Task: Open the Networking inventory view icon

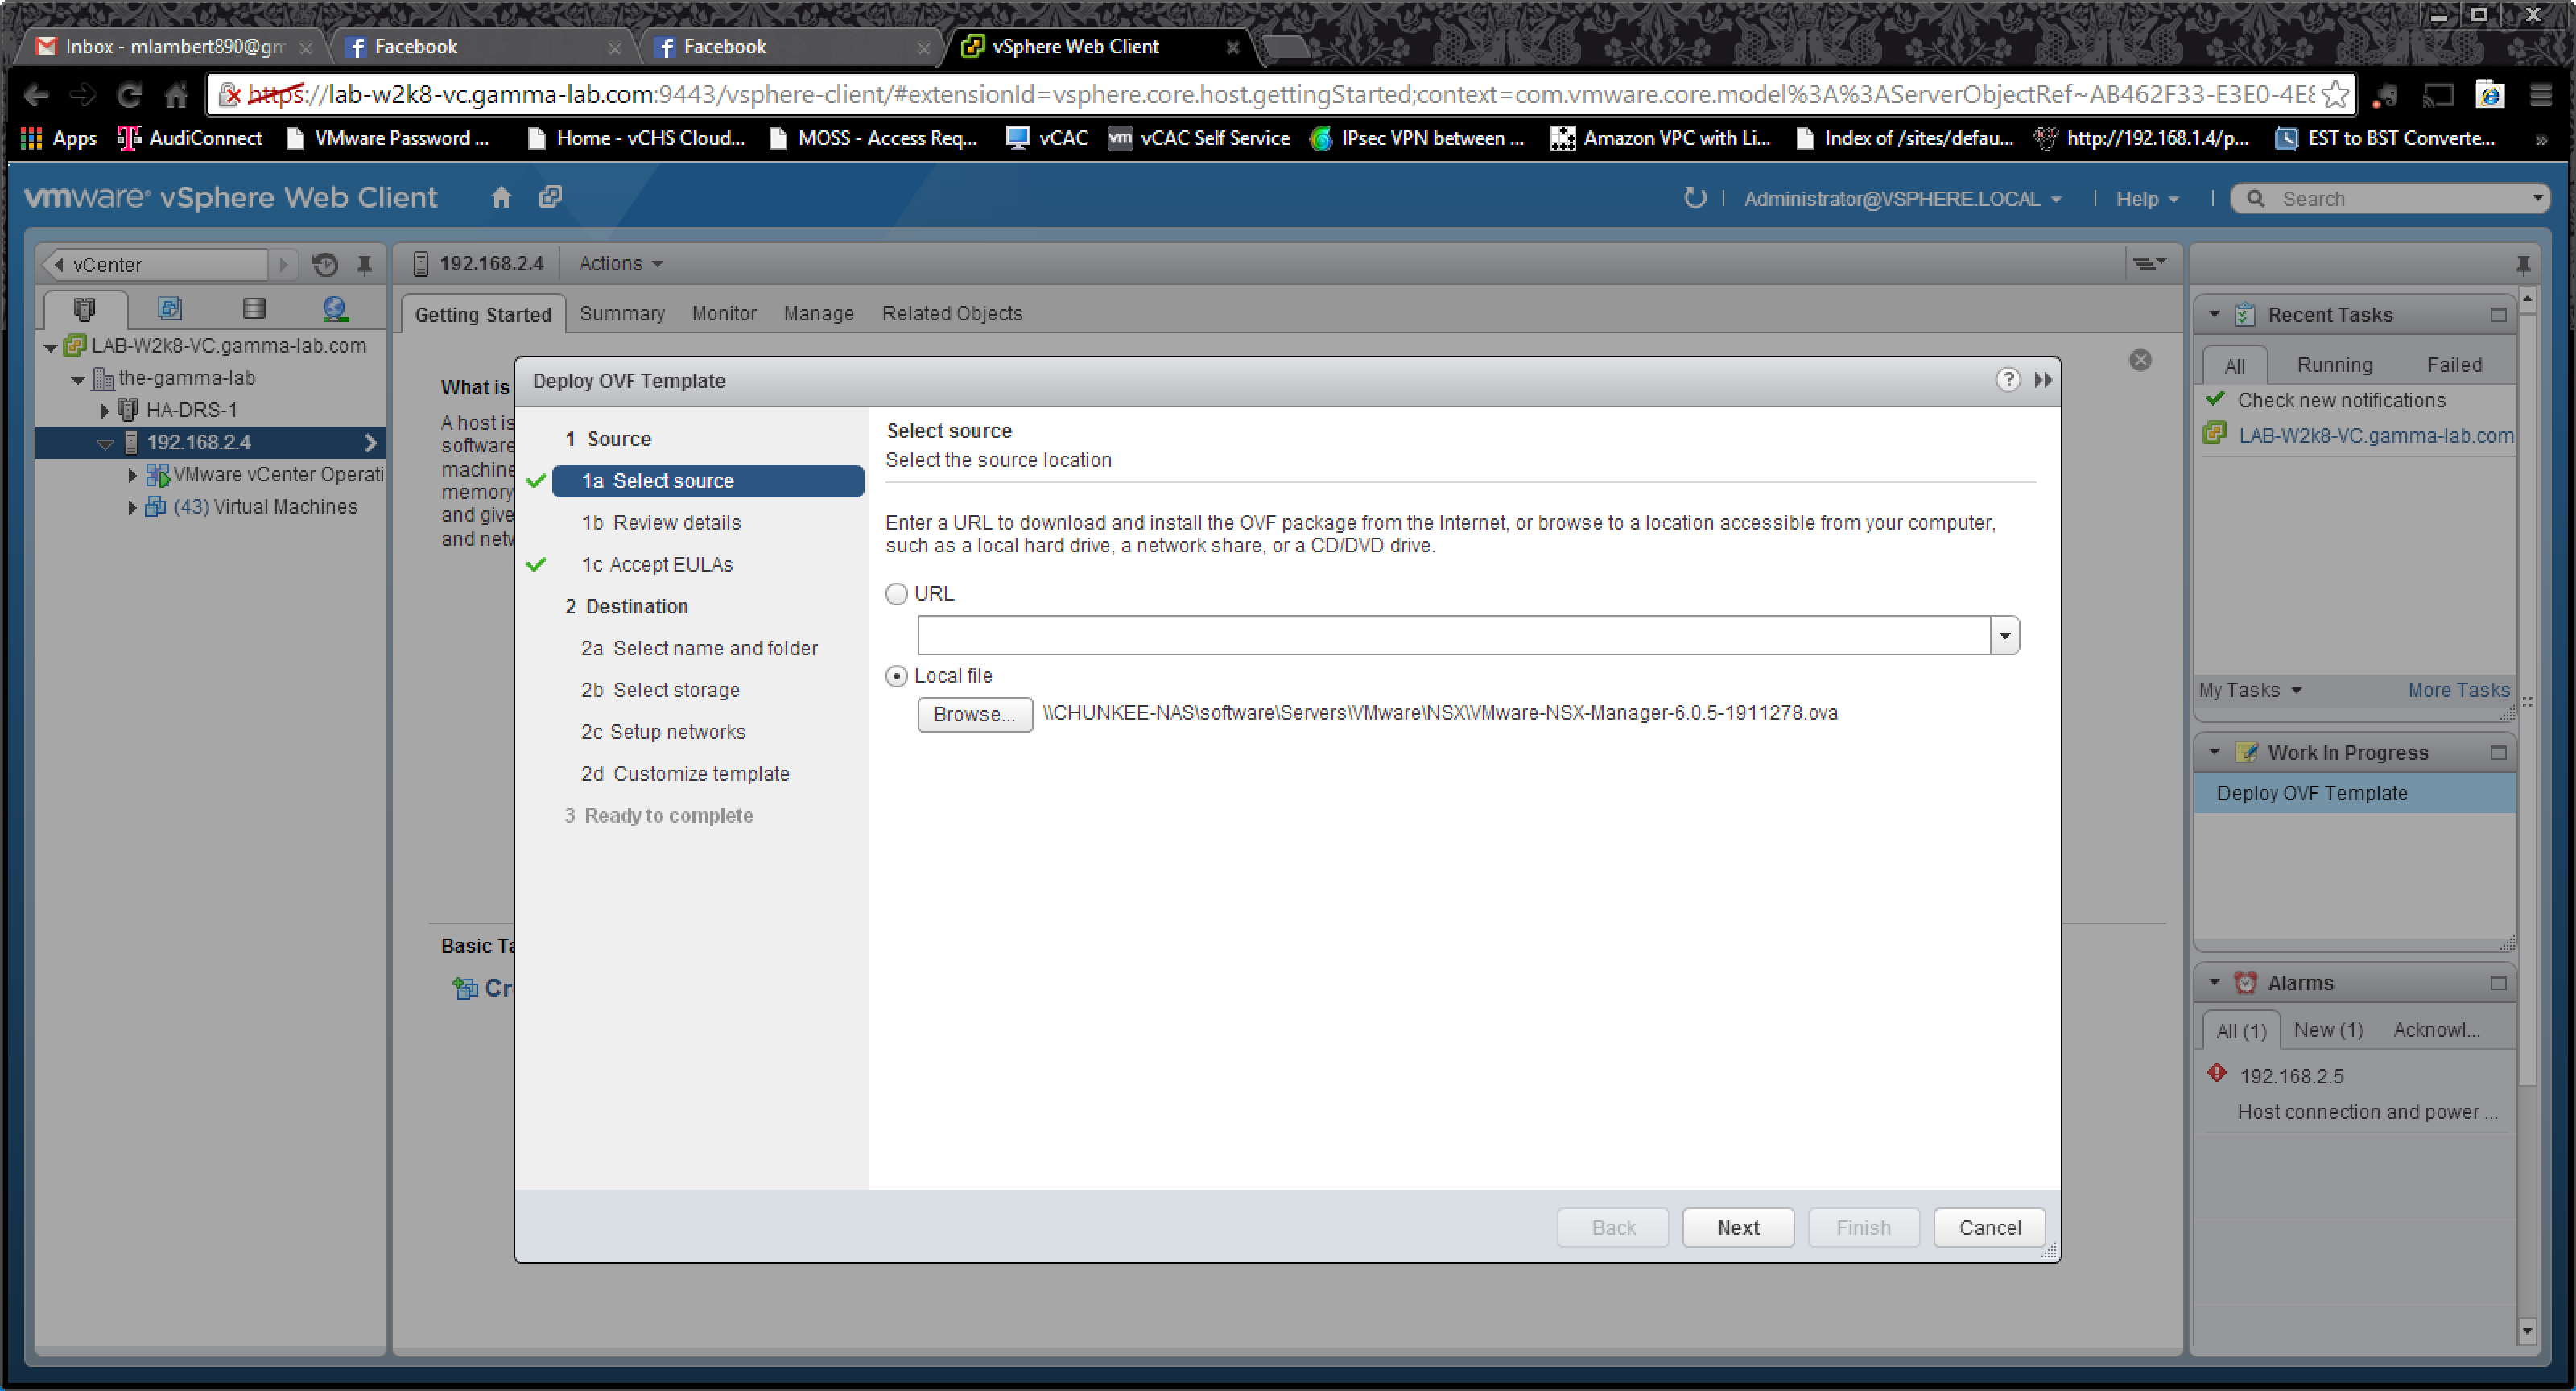Action: [x=335, y=309]
